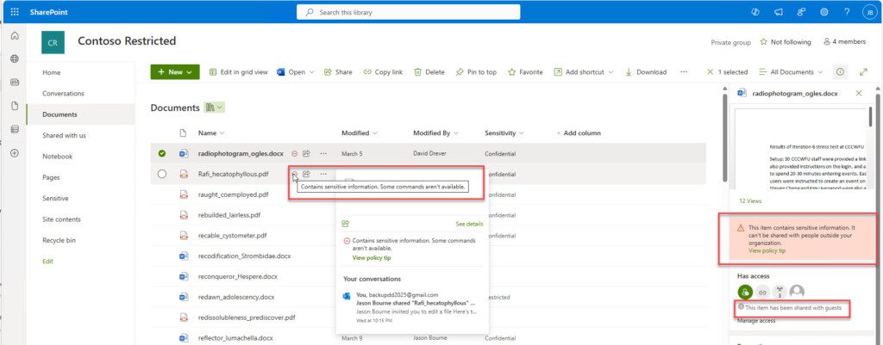
Task: Expand the Open command dropdown arrow
Action: (312, 72)
